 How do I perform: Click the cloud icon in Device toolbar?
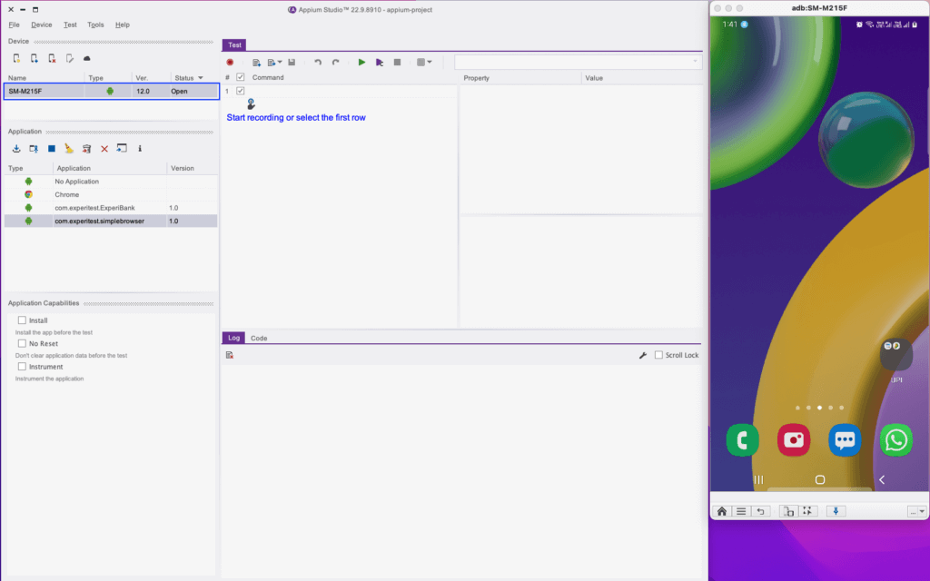(87, 58)
